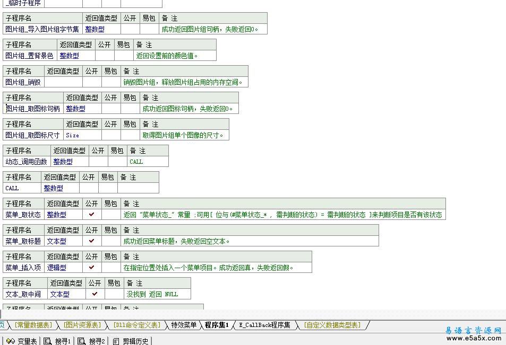Screen dimensions: 506x345
Task: Check the 公开 cell for 动态_调用函数
Action: [98, 162]
